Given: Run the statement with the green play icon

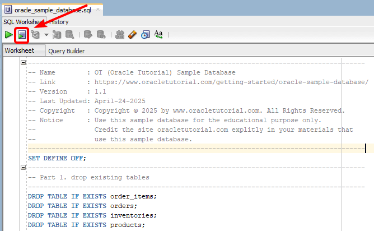Looking at the screenshot, I should [8, 35].
